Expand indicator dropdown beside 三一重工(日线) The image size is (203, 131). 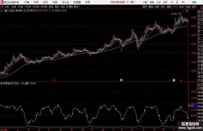pos(17,11)
